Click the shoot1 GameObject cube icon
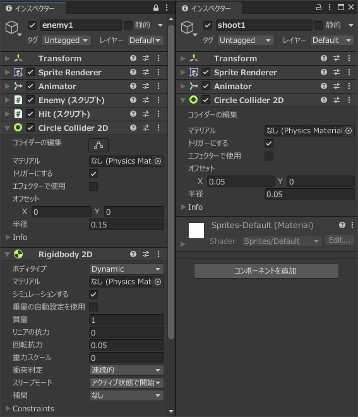 [x=188, y=27]
